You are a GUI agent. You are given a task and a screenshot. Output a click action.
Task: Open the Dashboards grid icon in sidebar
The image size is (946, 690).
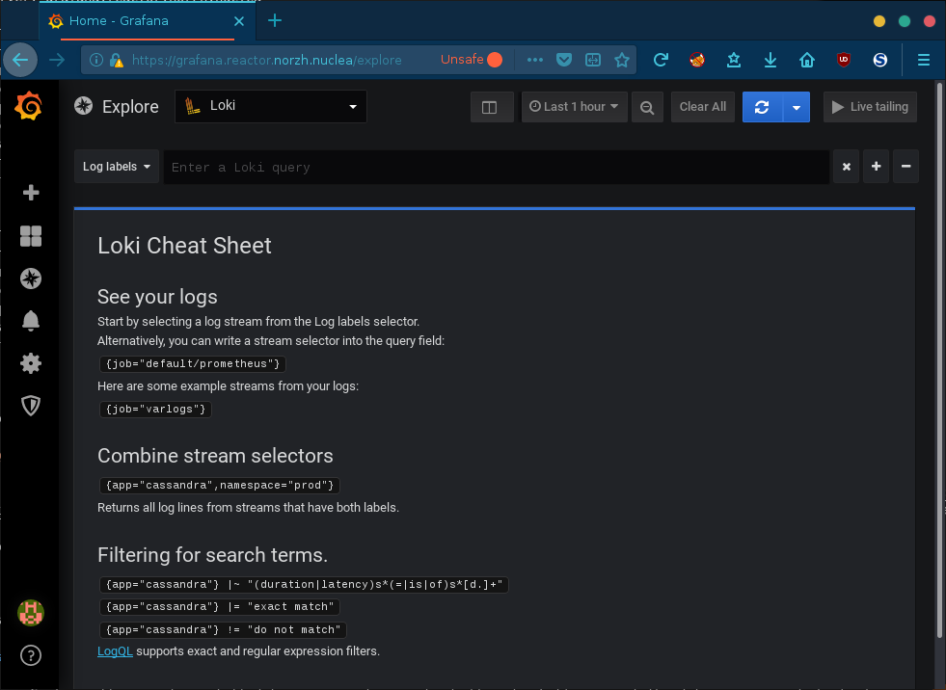point(31,236)
